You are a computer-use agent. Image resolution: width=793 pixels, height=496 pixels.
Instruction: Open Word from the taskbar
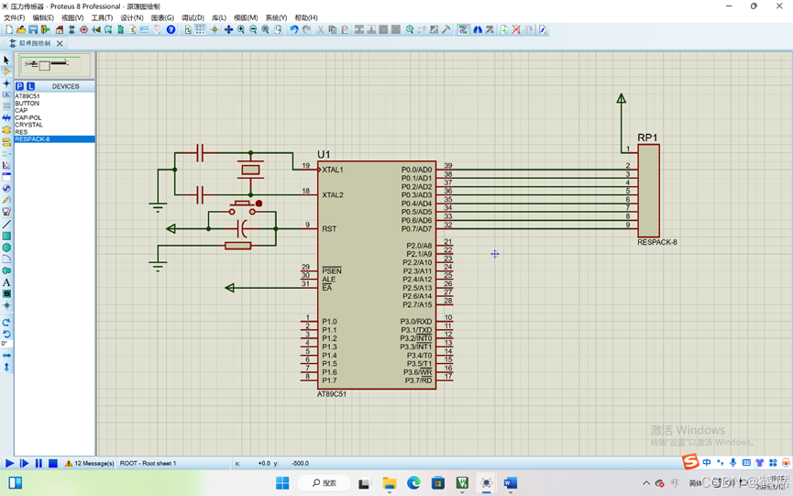pyautogui.click(x=511, y=483)
